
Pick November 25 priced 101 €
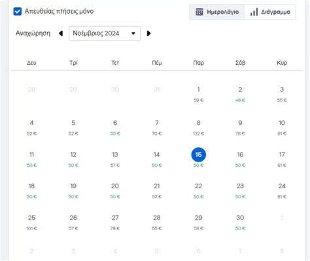coord(31,222)
